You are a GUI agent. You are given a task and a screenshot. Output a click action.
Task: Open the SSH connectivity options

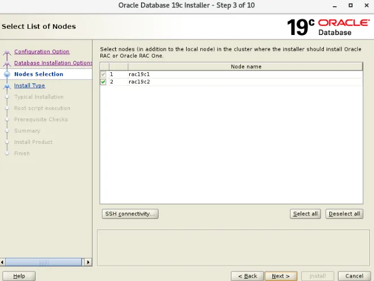click(130, 214)
